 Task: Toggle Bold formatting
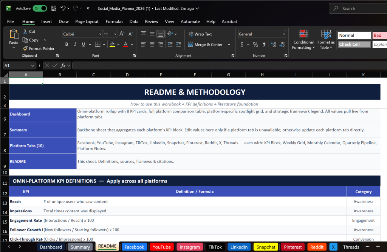pos(67,45)
